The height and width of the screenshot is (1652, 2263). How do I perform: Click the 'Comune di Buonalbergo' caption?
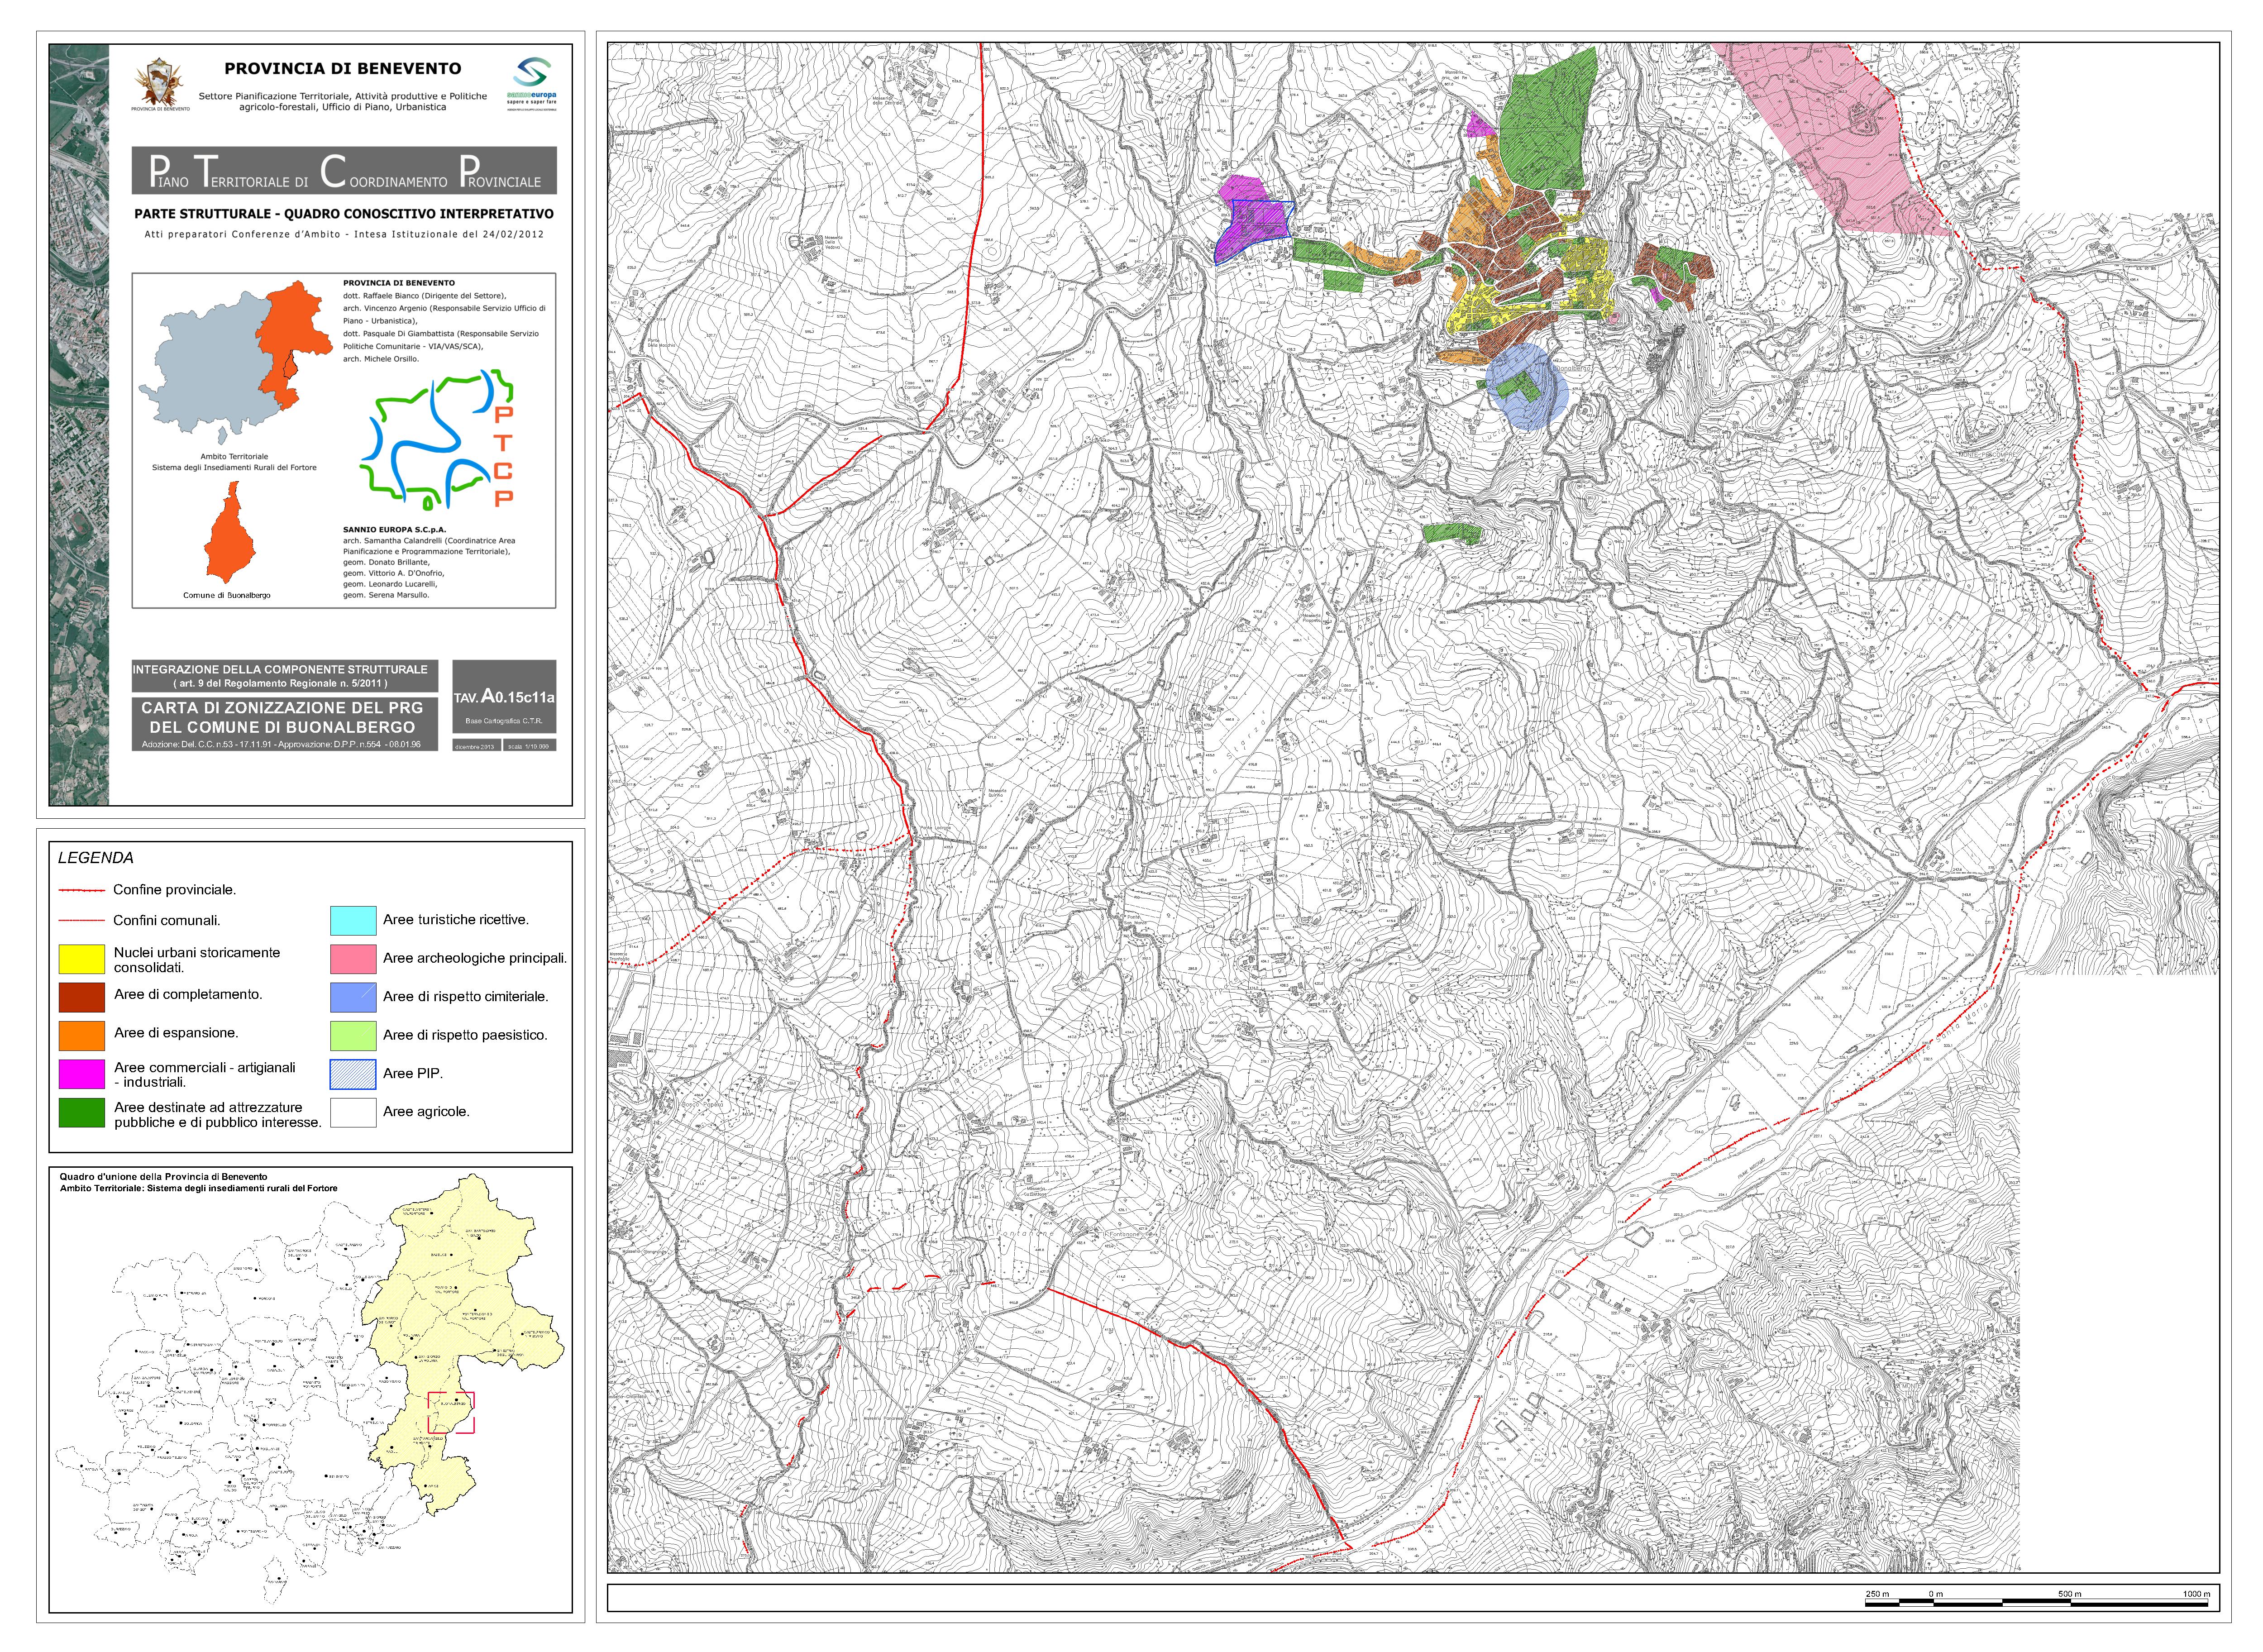tap(227, 596)
